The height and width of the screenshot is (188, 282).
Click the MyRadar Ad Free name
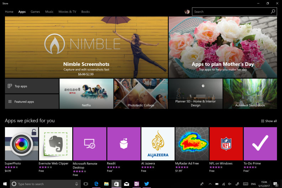187,163
